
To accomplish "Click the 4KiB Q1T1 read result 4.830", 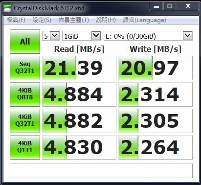I will (x=79, y=147).
